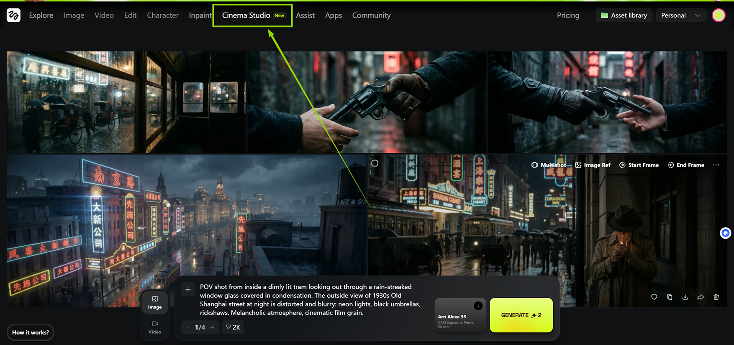Download the image using the download icon
This screenshot has height=345, width=734.
coord(685,297)
